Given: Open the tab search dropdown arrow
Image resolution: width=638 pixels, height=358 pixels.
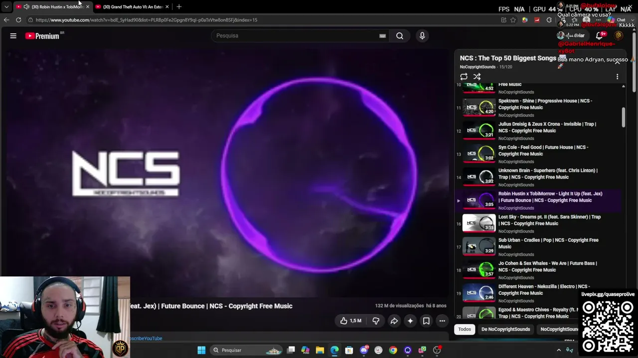Looking at the screenshot, I should [6, 6].
